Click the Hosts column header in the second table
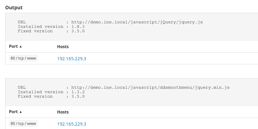The image size is (258, 129). (x=63, y=112)
